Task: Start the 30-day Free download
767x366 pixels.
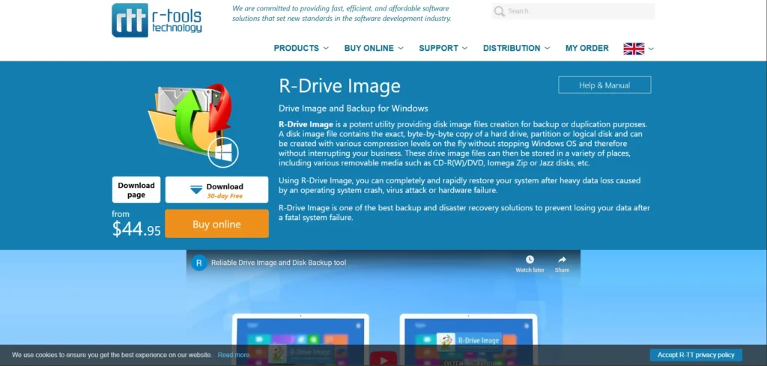Action: pos(216,190)
